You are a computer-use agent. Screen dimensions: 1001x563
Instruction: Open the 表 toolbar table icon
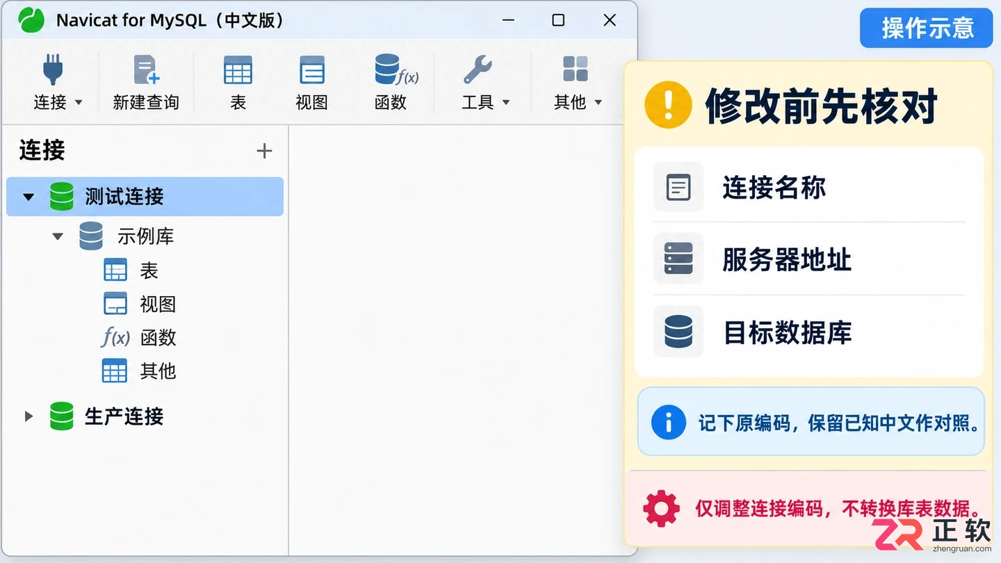point(238,70)
